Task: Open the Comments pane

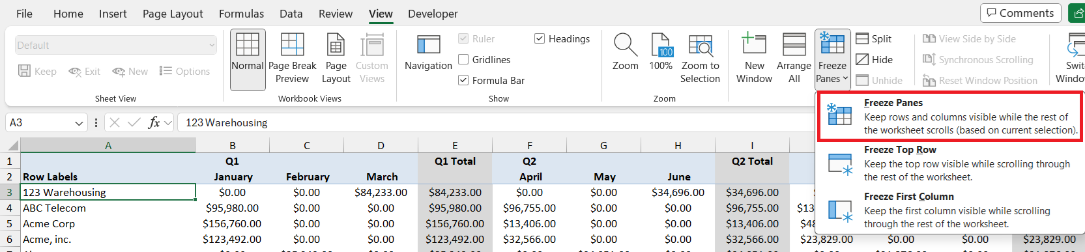Action: [x=1020, y=13]
